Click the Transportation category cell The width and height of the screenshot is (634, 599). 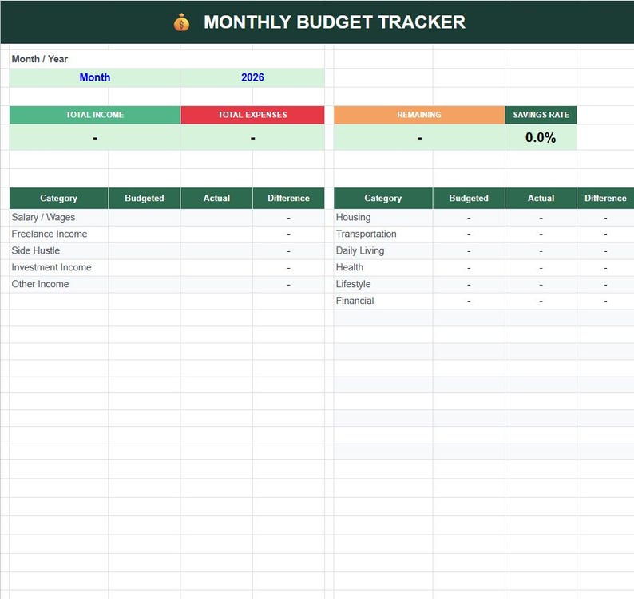tap(383, 234)
